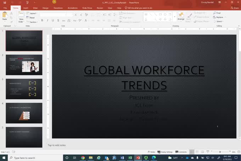Viewport: 241px width, 161px height.
Task: Reset the slide layout
Action: (30, 17)
